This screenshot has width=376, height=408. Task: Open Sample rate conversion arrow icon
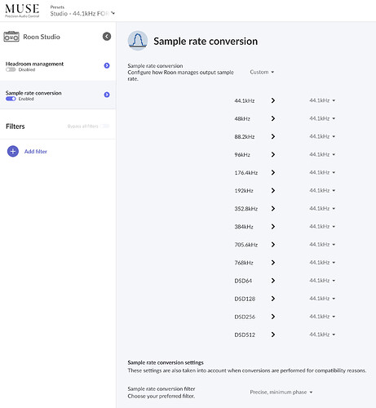coord(107,95)
